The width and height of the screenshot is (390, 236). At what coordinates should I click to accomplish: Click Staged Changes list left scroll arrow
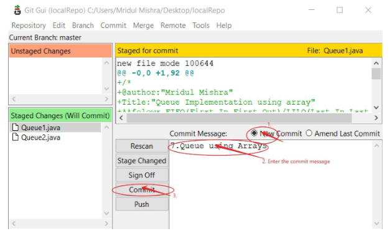[14, 224]
